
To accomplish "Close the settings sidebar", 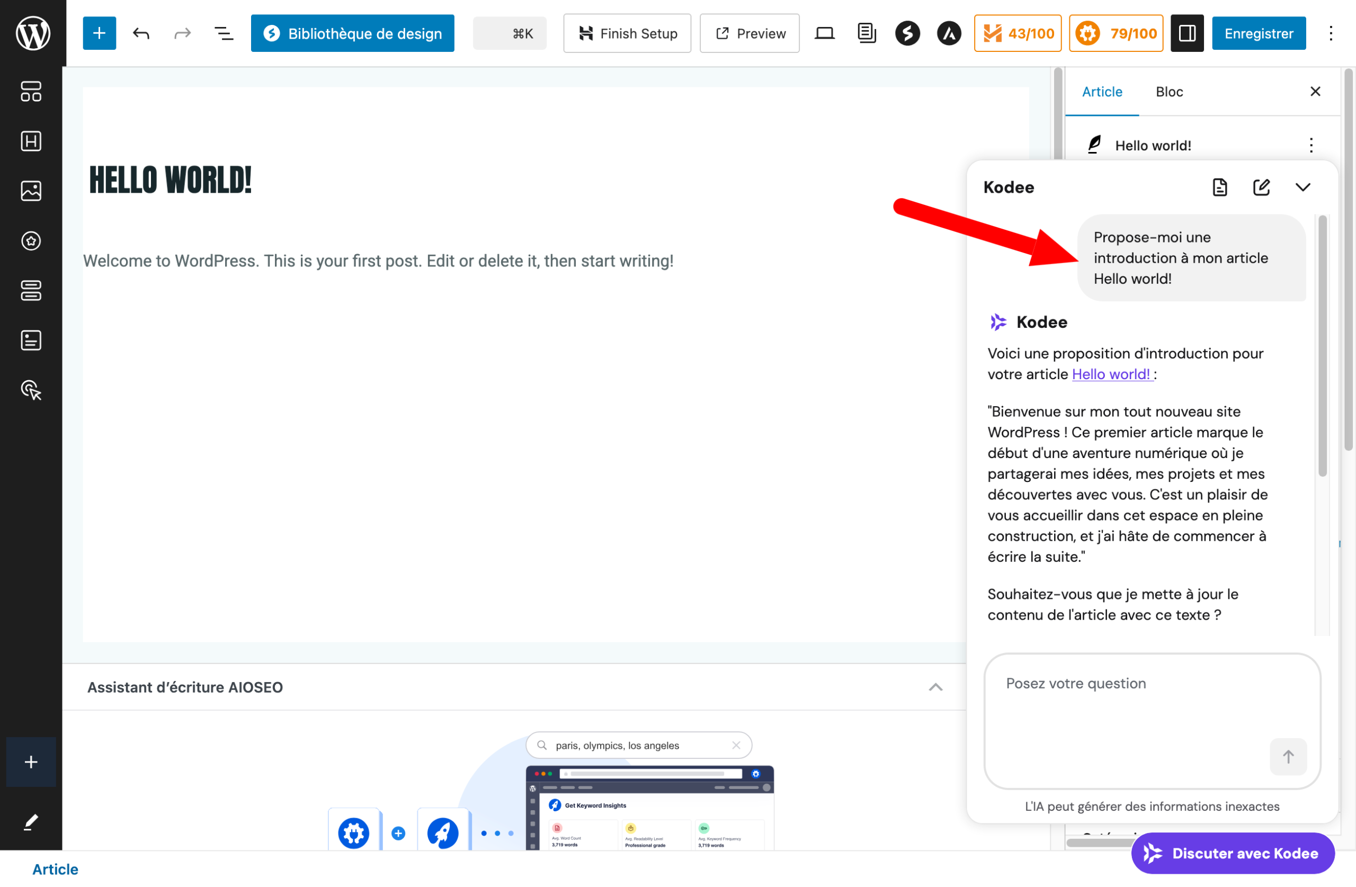I will (x=1315, y=91).
